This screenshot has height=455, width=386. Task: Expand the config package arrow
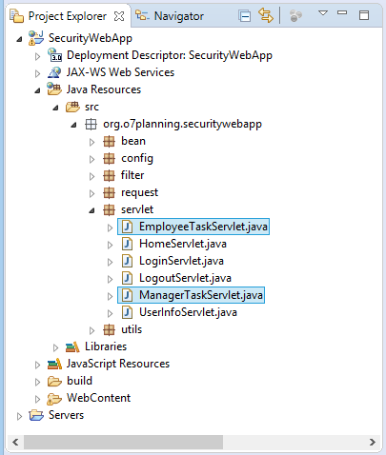click(91, 159)
